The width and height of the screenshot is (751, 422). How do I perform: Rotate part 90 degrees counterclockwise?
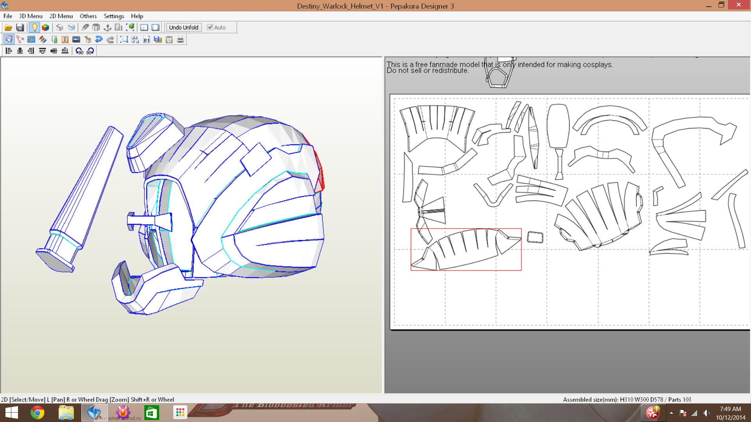pyautogui.click(x=79, y=51)
